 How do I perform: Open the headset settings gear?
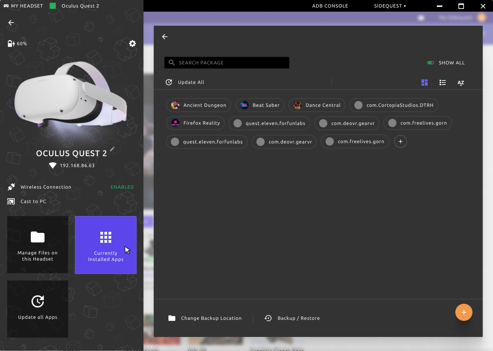click(132, 43)
